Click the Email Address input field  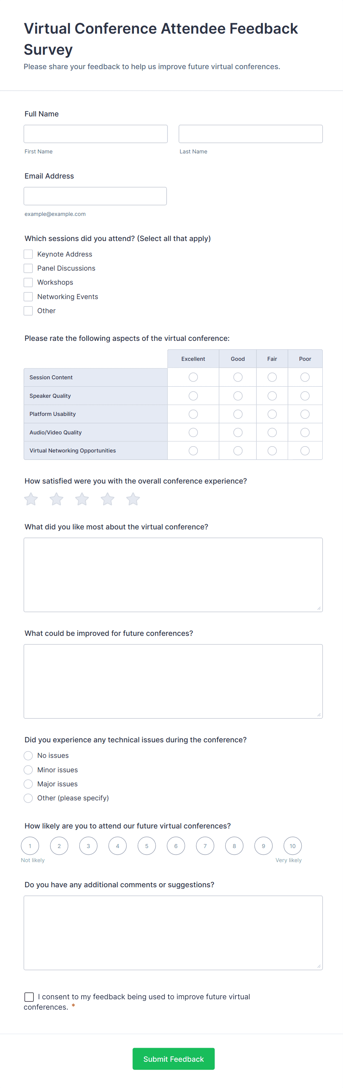coord(95,196)
